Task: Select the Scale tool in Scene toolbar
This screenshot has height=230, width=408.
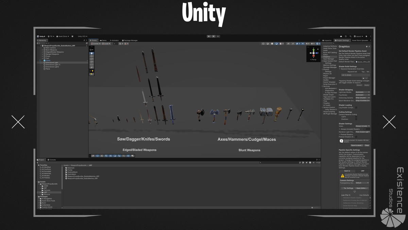Action: tap(92, 62)
